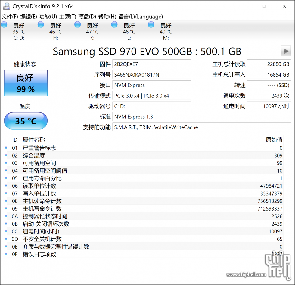Click the 主机总计写入 value 16854 GB
Image resolution: width=295 pixels, height=285 pixels.
[269, 75]
